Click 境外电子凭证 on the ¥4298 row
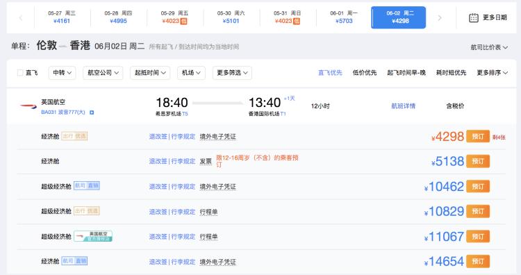This screenshot has height=275, width=521. pos(217,137)
